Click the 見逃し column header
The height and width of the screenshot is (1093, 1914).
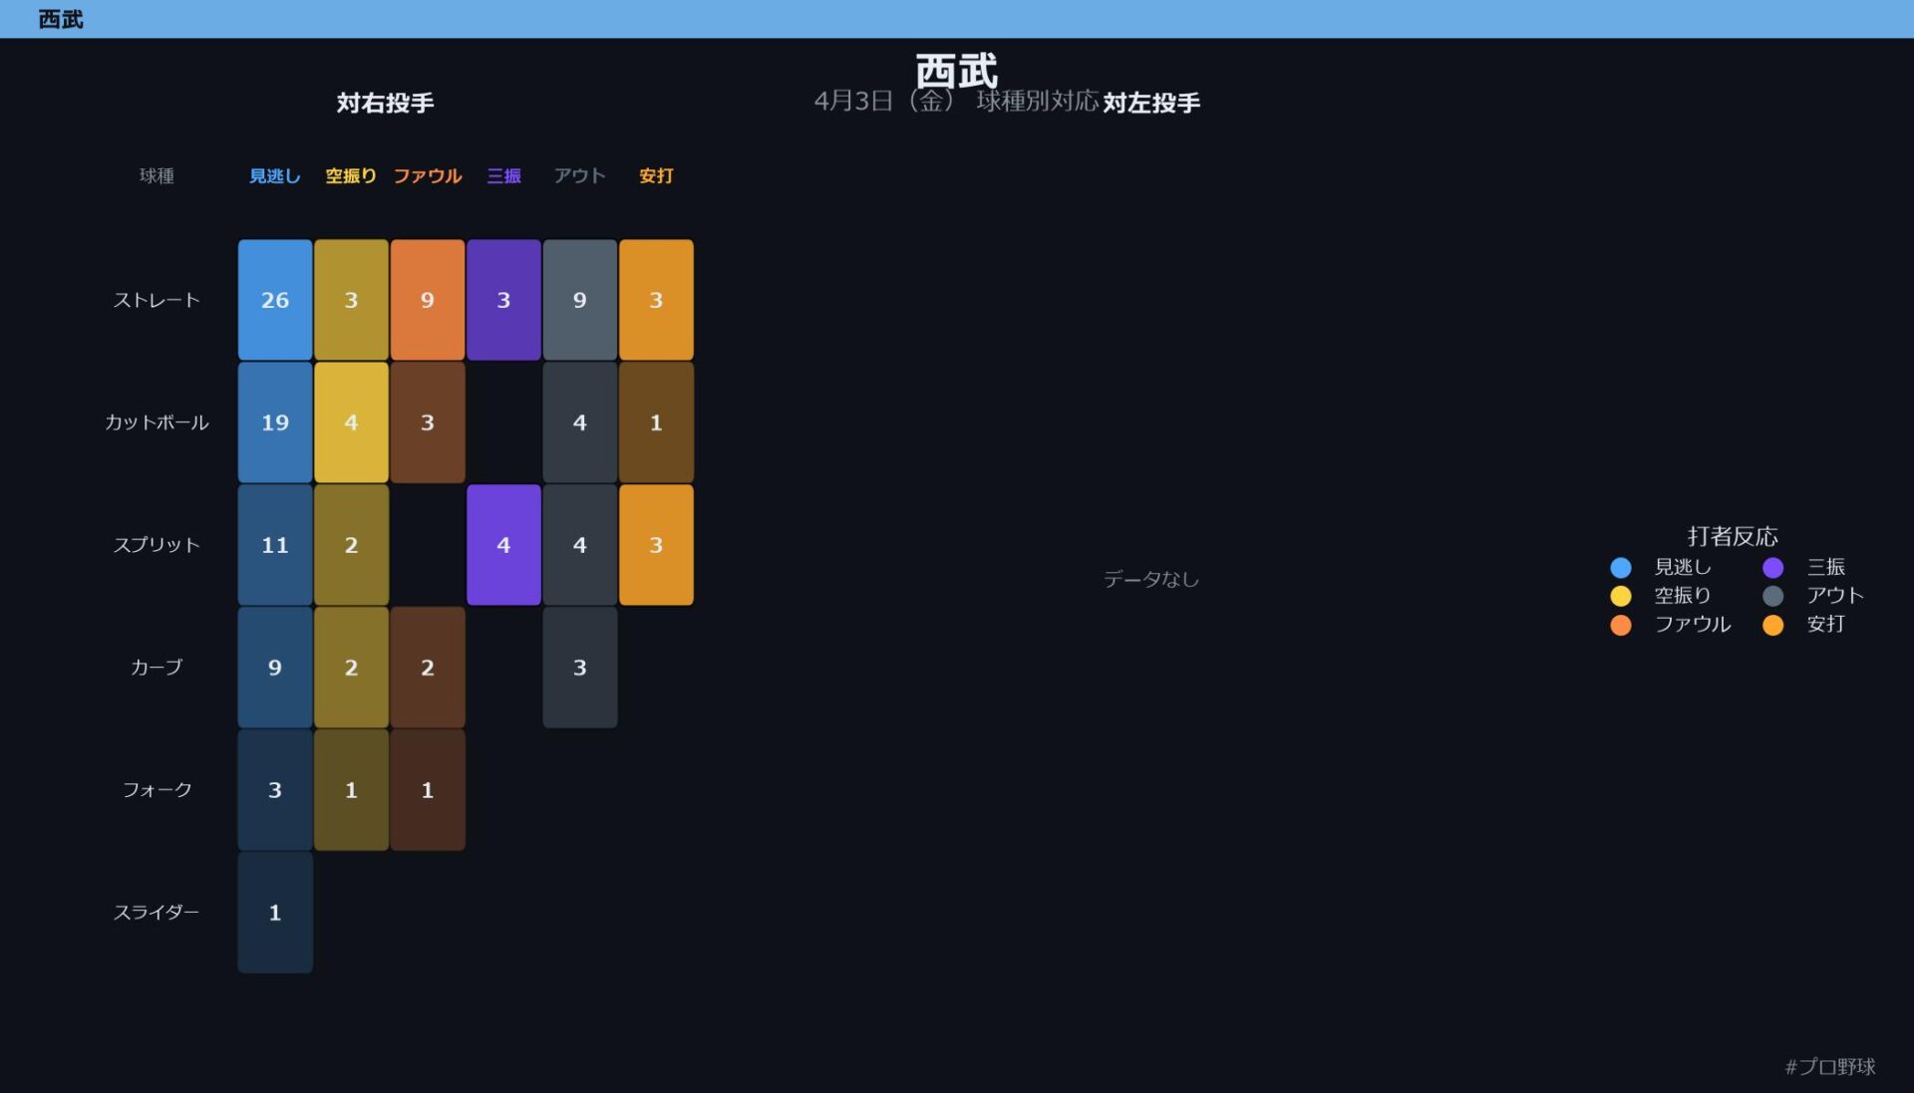click(x=275, y=176)
